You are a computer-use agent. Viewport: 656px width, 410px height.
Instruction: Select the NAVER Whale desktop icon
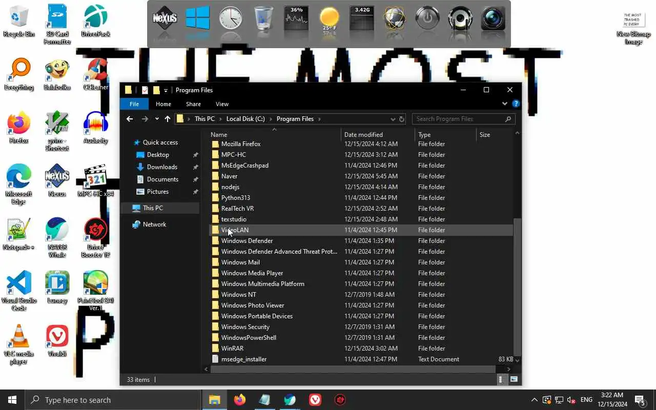pos(57,238)
